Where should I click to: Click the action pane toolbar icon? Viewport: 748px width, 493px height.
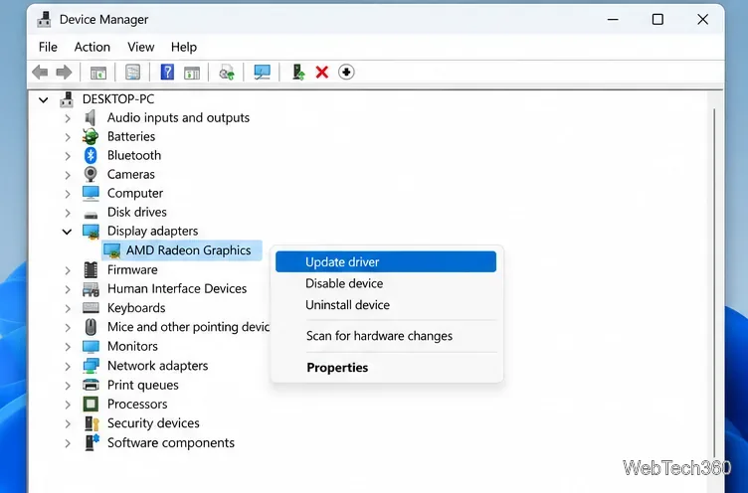click(x=192, y=73)
